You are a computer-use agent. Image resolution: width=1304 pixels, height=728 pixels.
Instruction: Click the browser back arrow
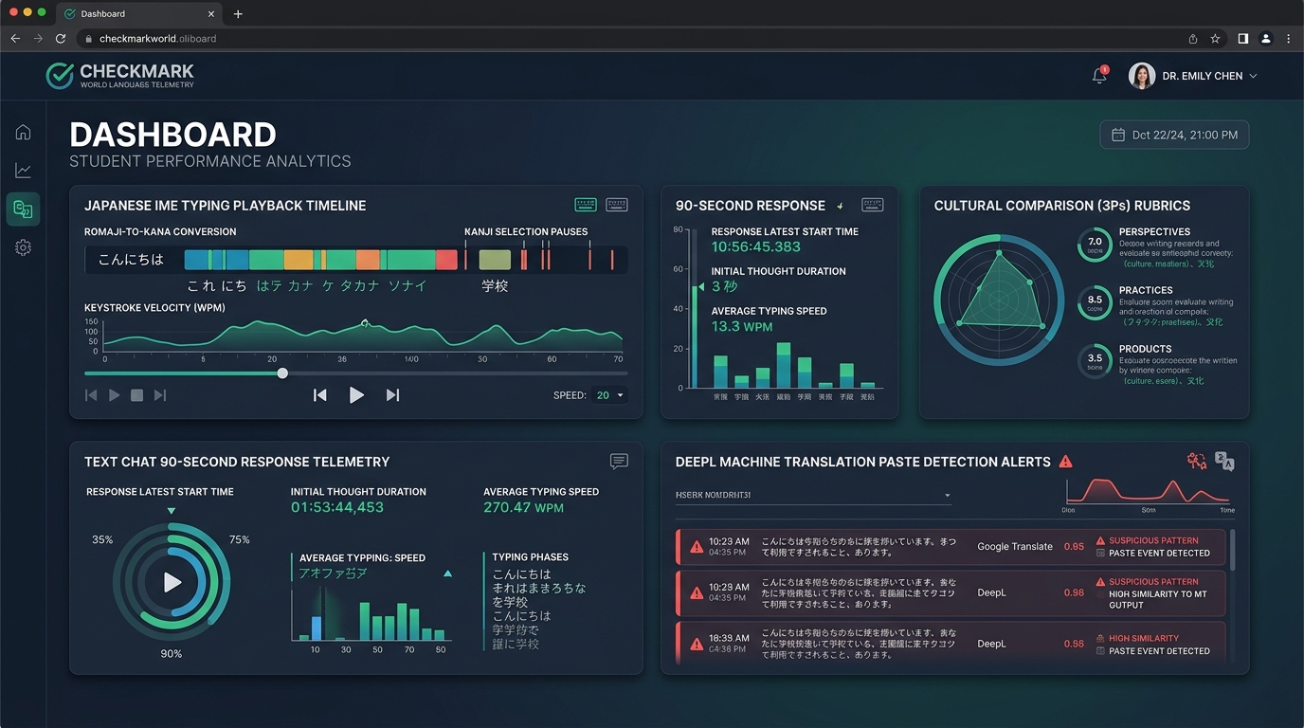click(x=15, y=39)
